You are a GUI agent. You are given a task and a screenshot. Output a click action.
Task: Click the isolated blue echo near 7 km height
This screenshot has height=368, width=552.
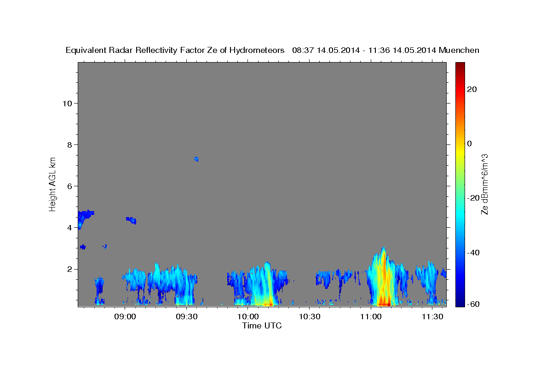tap(196, 159)
